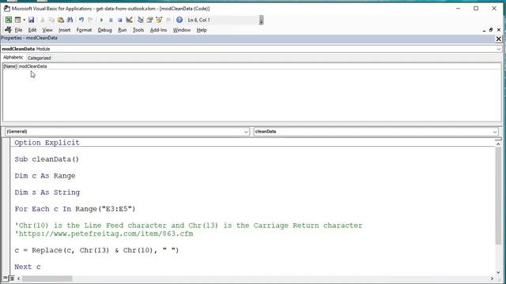Open the Help menu

coord(202,30)
